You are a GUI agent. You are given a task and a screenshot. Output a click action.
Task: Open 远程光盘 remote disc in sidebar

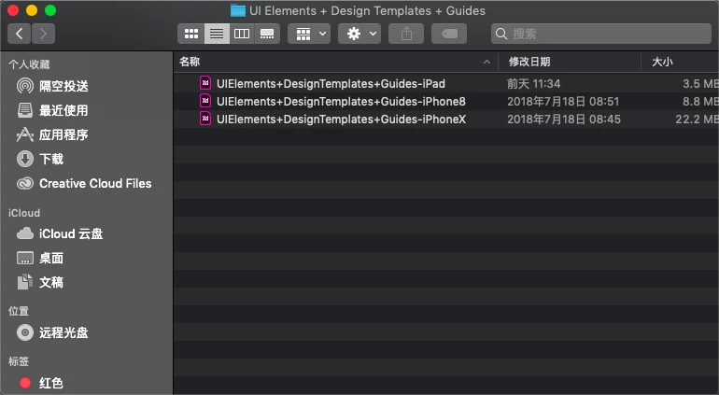click(63, 332)
